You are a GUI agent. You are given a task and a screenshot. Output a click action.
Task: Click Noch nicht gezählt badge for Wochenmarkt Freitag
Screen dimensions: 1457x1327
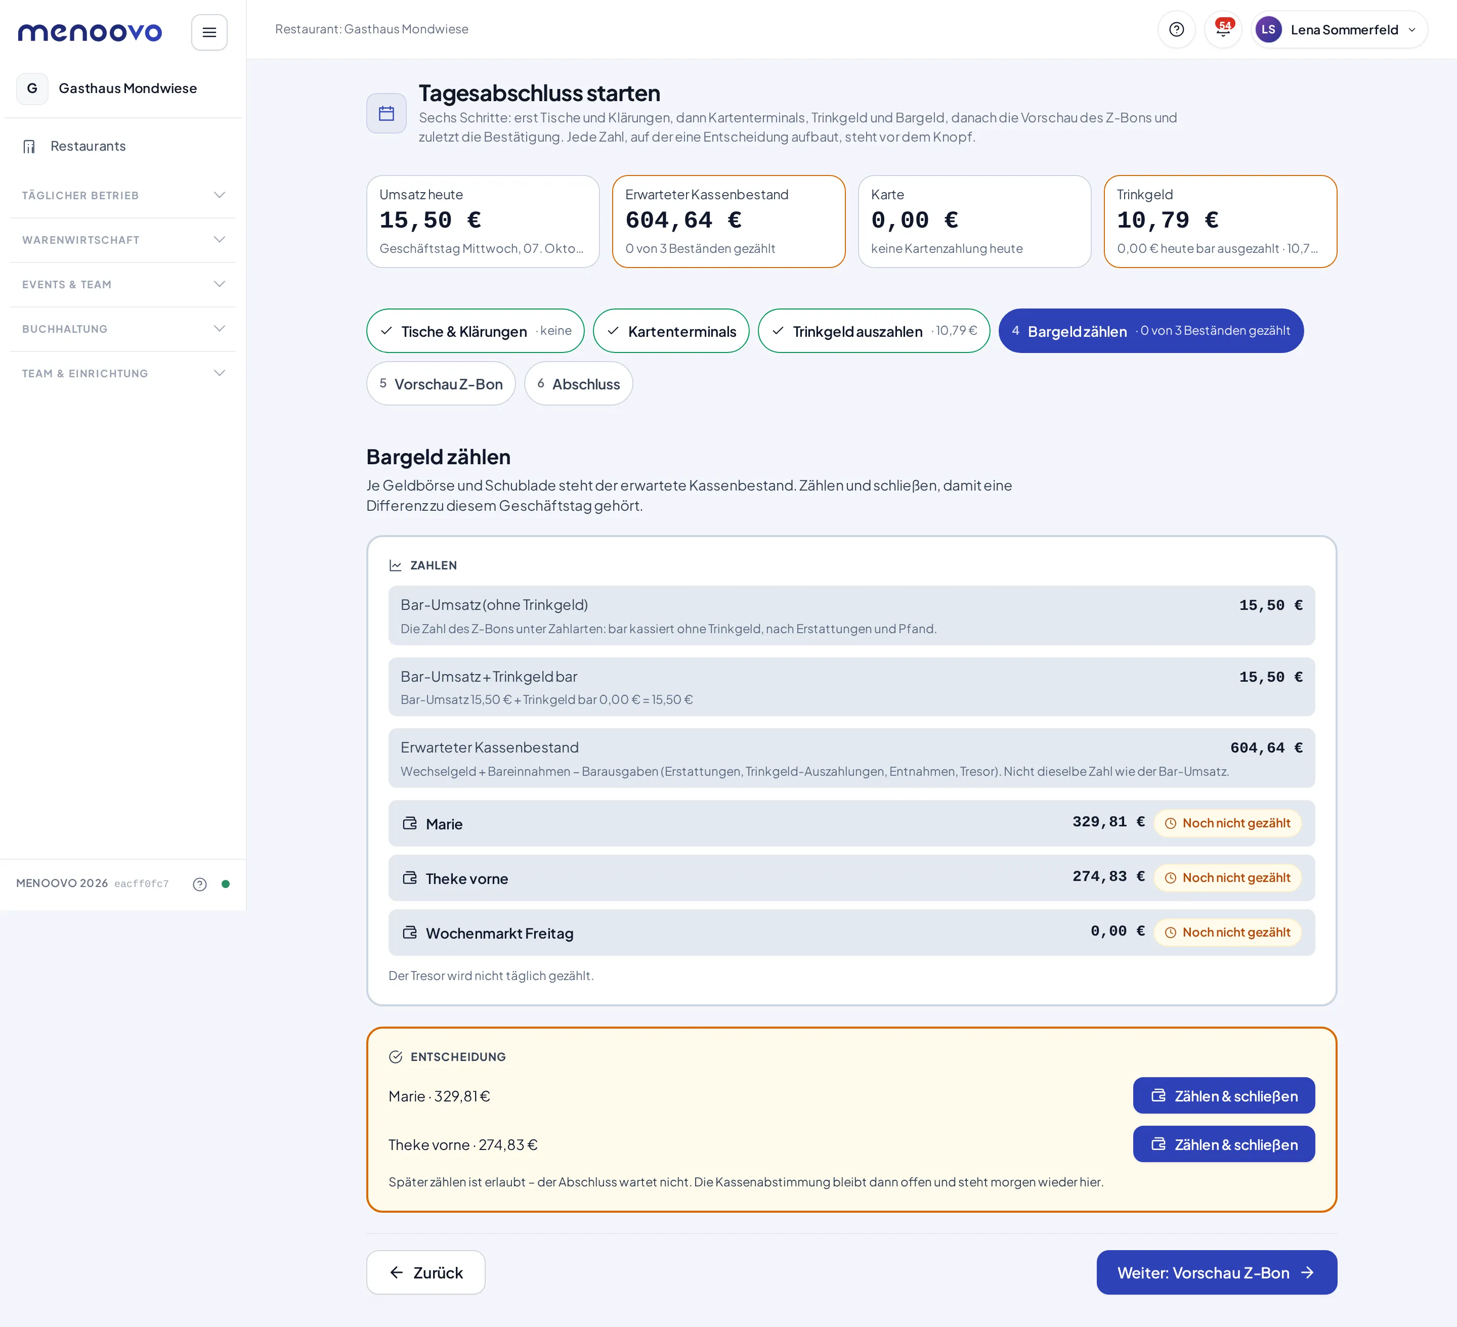tap(1227, 933)
